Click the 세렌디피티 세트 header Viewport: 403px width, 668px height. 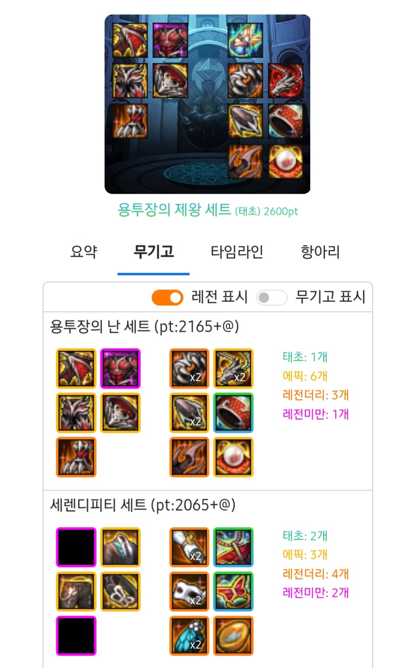point(143,505)
